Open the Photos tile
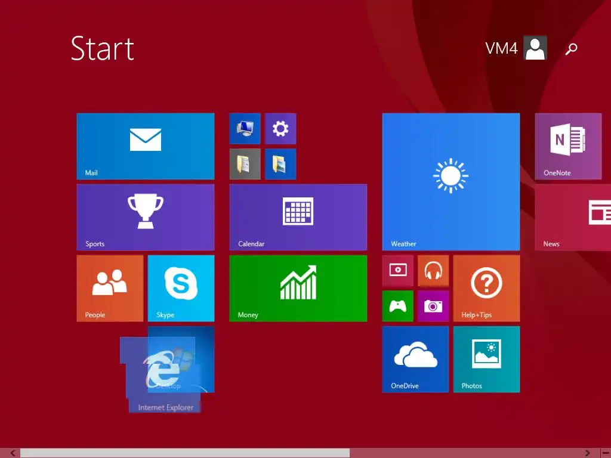The width and height of the screenshot is (611, 458). tap(486, 359)
